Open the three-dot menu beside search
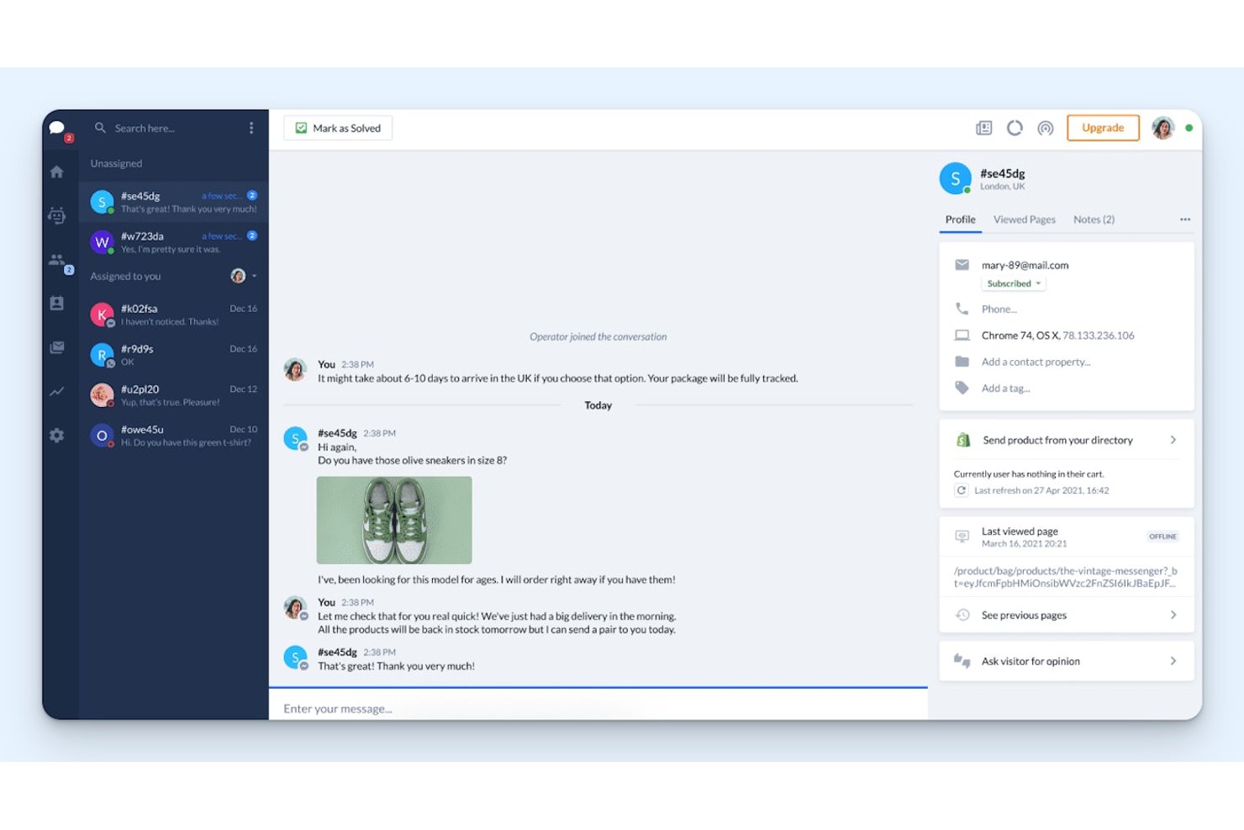 (250, 128)
